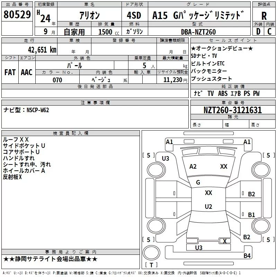Click the interior grade C
This screenshot has width=277, height=277.
click(x=269, y=32)
